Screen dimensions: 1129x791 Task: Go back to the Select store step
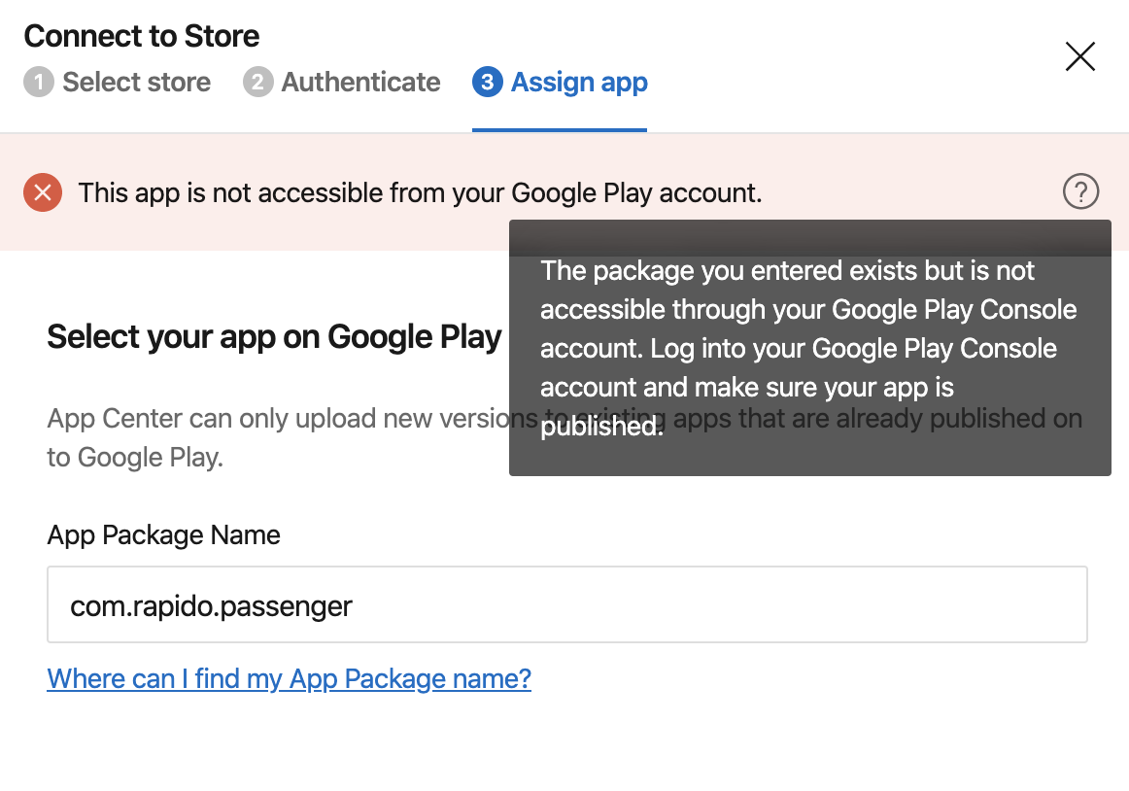pyautogui.click(x=136, y=83)
